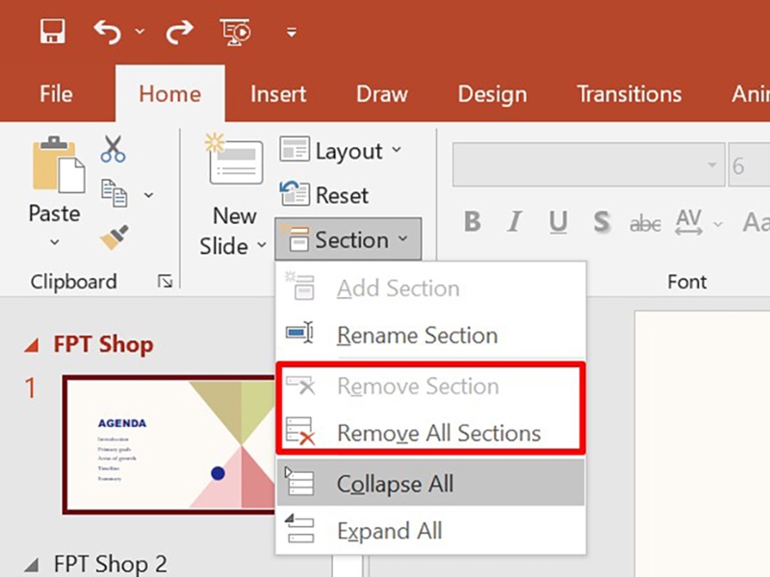The height and width of the screenshot is (577, 770).
Task: Select the FPT Shop section header
Action: (x=103, y=344)
